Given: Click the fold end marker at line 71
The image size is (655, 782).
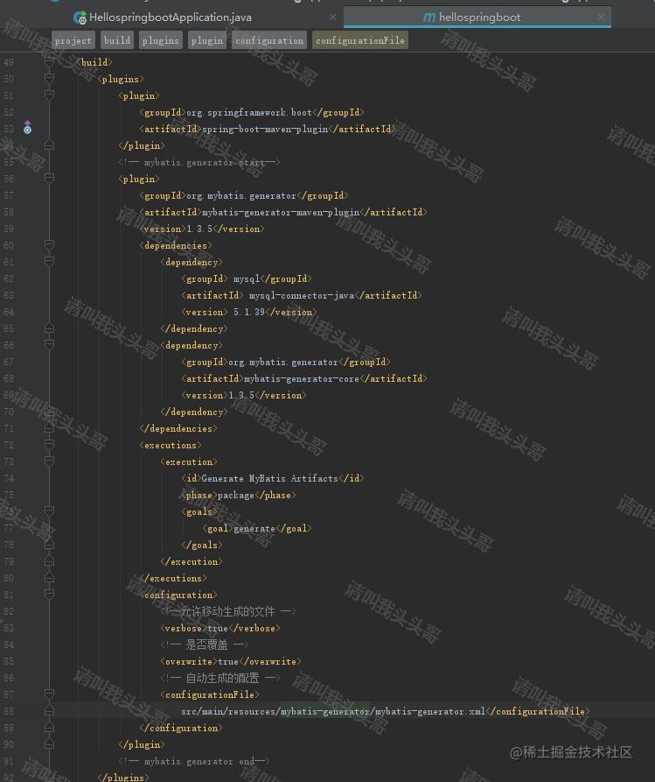Looking at the screenshot, I should point(49,428).
